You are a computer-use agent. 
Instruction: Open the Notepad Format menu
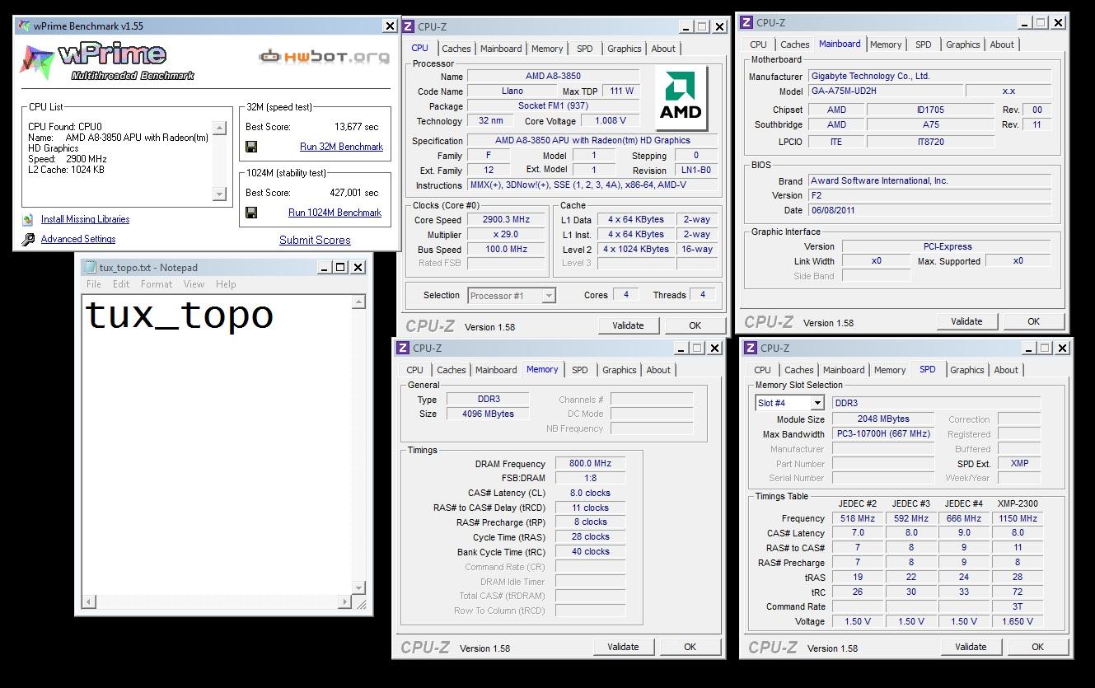[157, 284]
